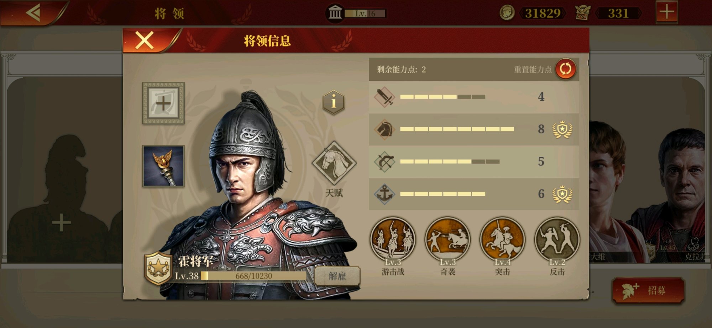Click the 招募 recruit button
Viewport: 712px width, 328px height.
[x=648, y=290]
